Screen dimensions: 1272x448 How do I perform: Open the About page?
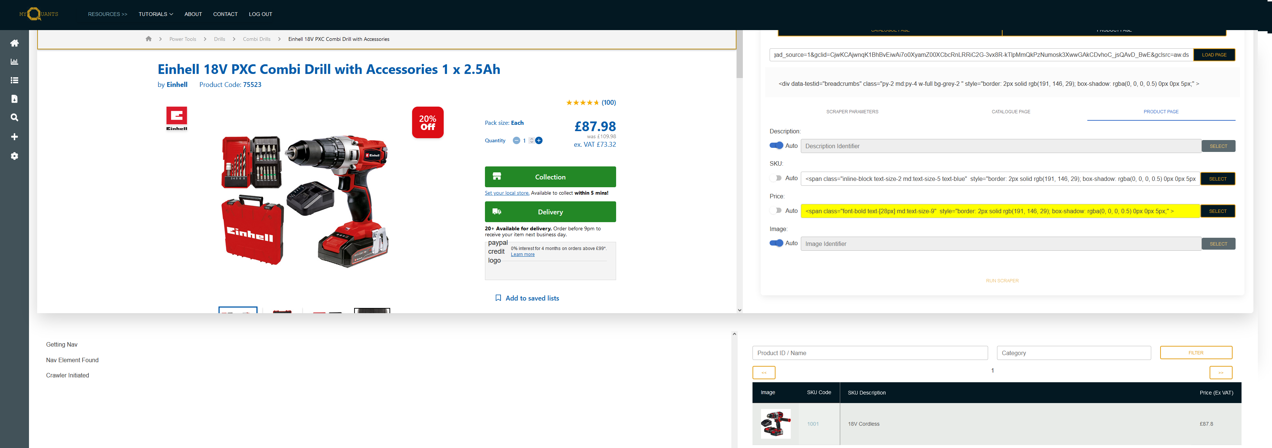pos(193,14)
